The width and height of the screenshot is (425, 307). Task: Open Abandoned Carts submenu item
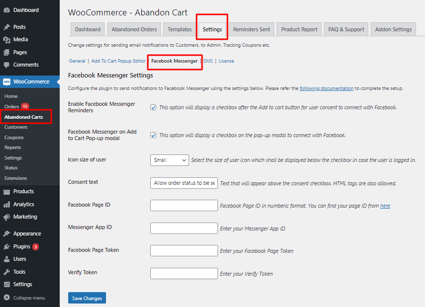tap(23, 117)
